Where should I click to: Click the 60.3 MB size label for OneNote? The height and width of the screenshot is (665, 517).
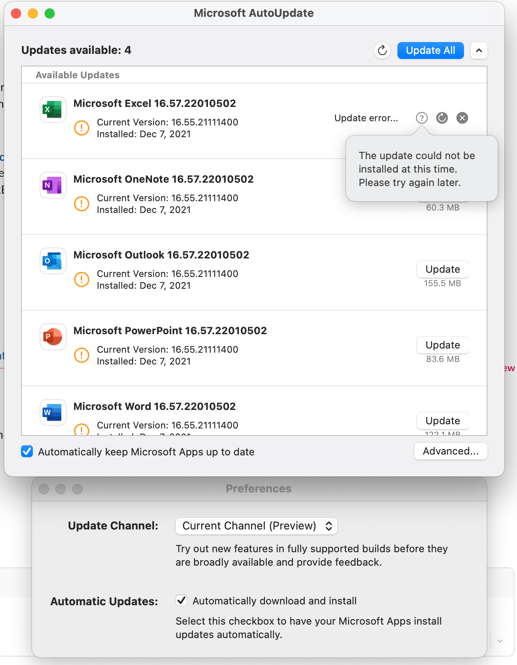click(x=442, y=207)
